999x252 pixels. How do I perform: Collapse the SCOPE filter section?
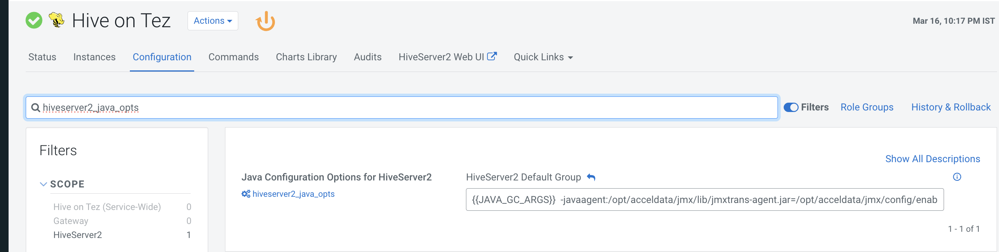tap(44, 184)
